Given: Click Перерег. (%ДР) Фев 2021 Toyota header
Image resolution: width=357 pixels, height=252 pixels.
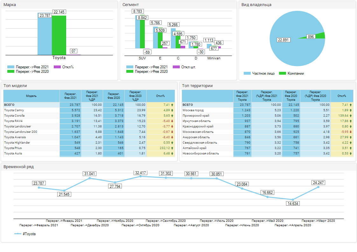Looking at the screenshot, I should pos(267,96).
